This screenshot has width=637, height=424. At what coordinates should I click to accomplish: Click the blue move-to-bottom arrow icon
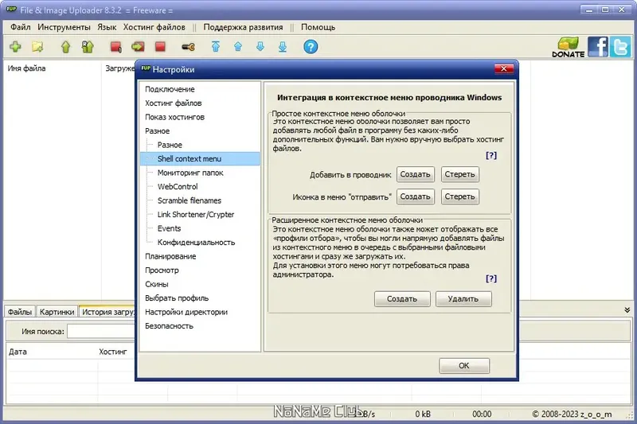(283, 47)
